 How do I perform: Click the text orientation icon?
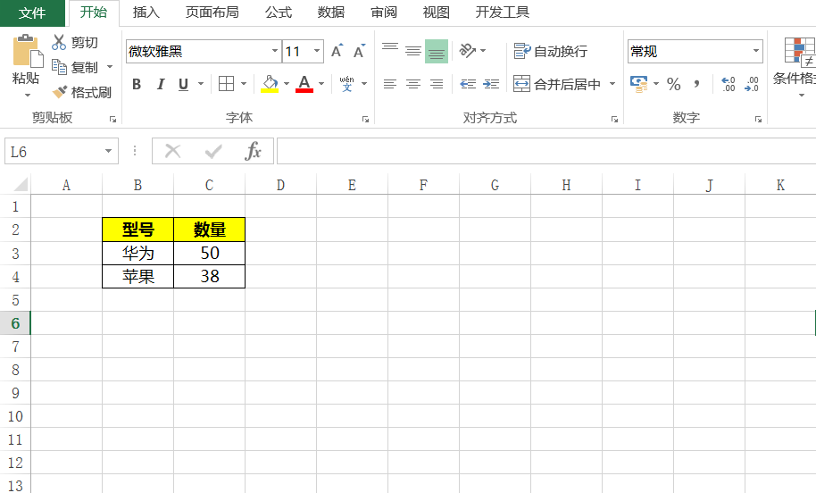click(467, 51)
